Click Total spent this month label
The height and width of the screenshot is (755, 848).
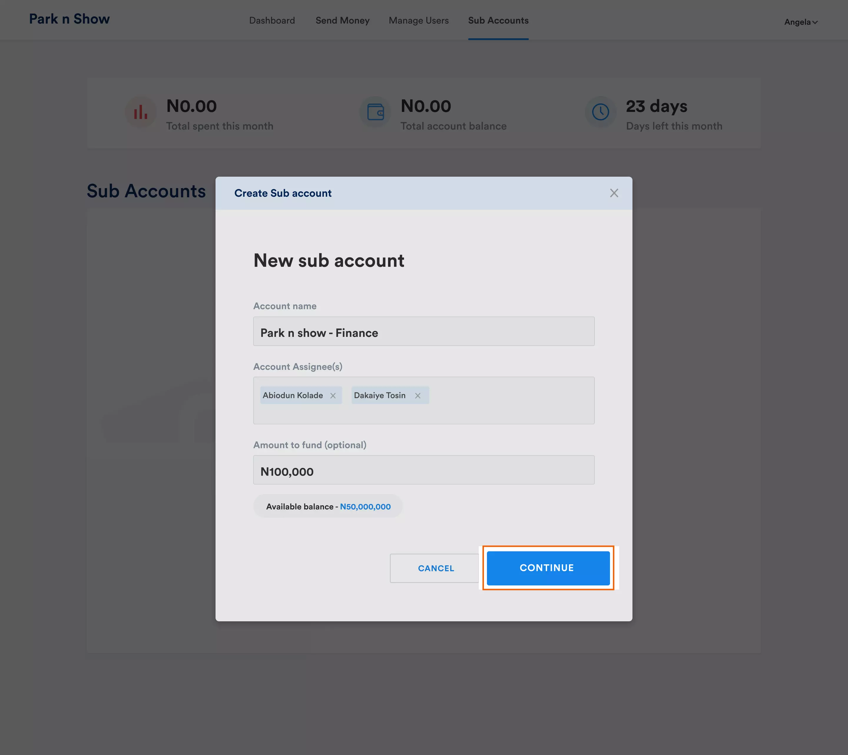(219, 126)
